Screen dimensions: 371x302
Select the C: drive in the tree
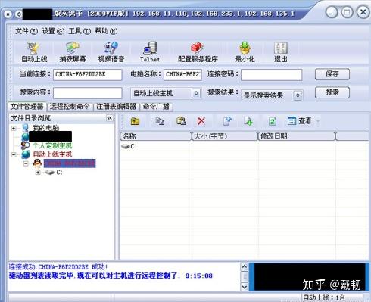[59, 173]
